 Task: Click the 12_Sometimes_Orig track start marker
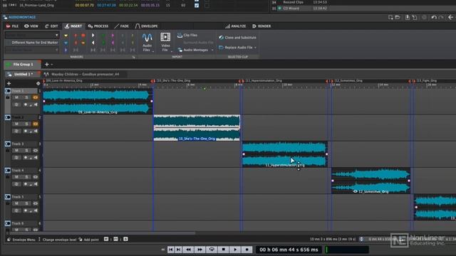pos(332,81)
